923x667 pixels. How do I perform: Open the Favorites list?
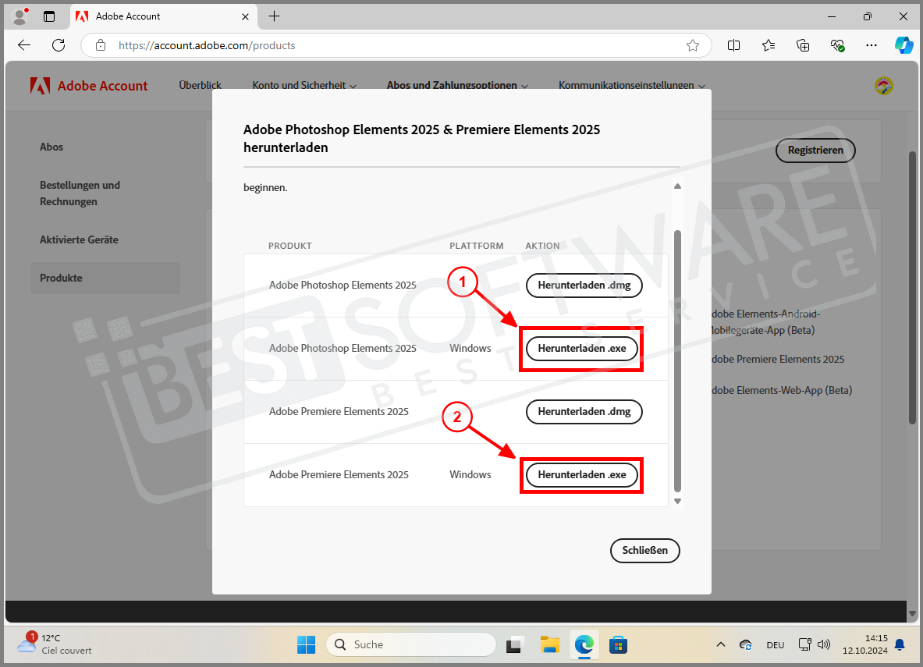(x=769, y=45)
